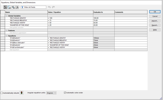Click the 100.00 evaluated value cell
Image resolution: width=163 pixels, height=100 pixels.
pyautogui.click(x=104, y=18)
